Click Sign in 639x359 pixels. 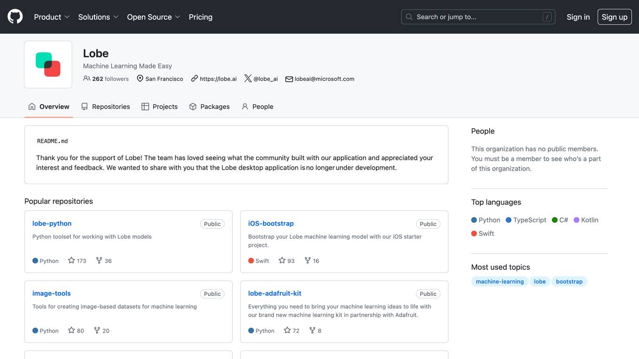tap(578, 17)
